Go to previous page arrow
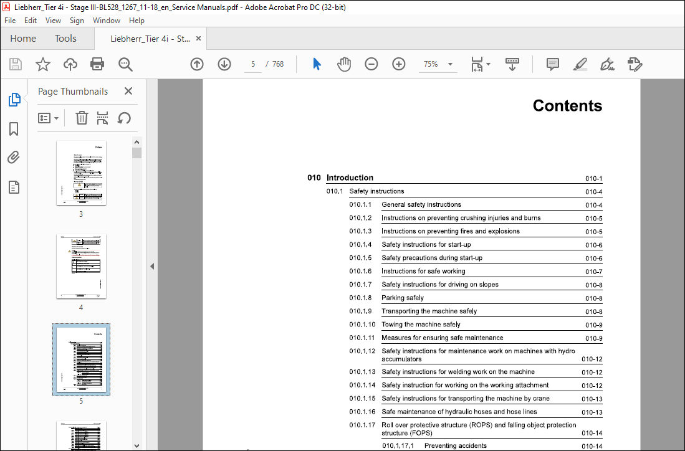Screen dimensions: 685x451 pos(197,64)
